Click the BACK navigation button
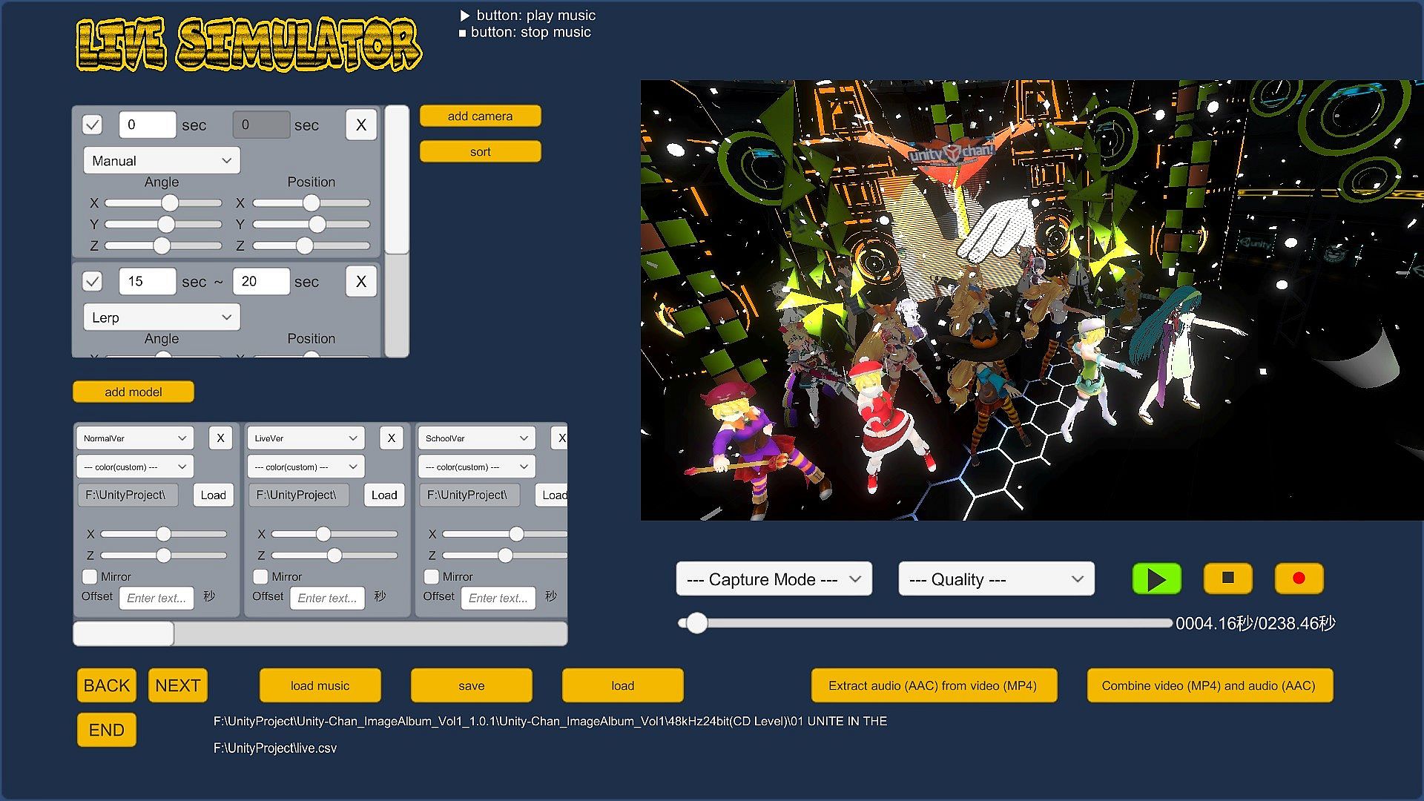This screenshot has height=801, width=1424. [106, 685]
